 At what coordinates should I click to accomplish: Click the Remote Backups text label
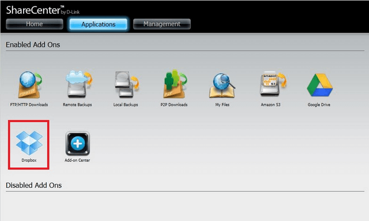[x=77, y=105]
